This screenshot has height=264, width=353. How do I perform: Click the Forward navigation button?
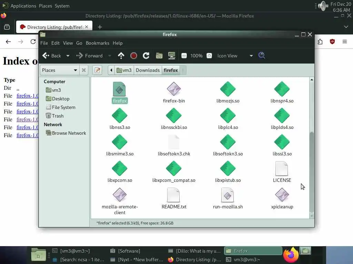(89, 56)
